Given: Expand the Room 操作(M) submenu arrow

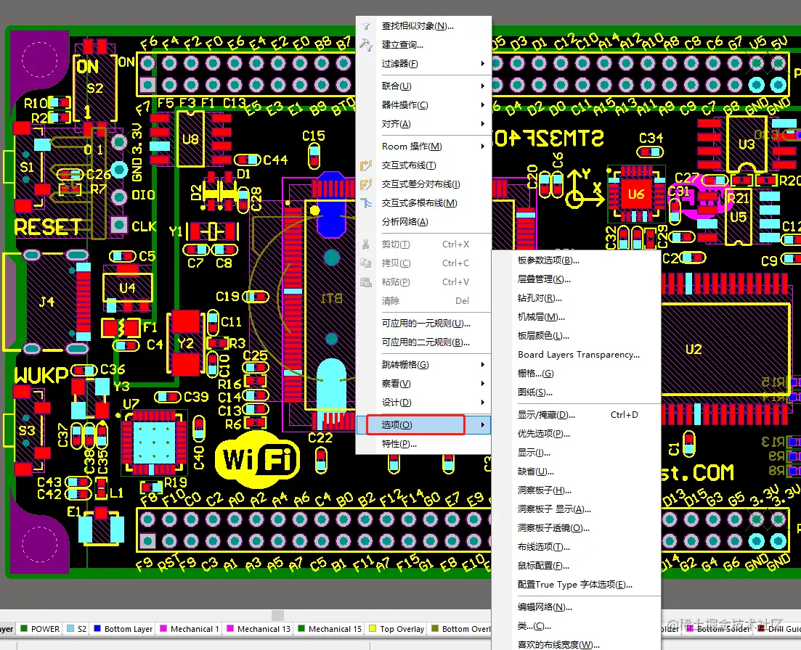Looking at the screenshot, I should (483, 147).
